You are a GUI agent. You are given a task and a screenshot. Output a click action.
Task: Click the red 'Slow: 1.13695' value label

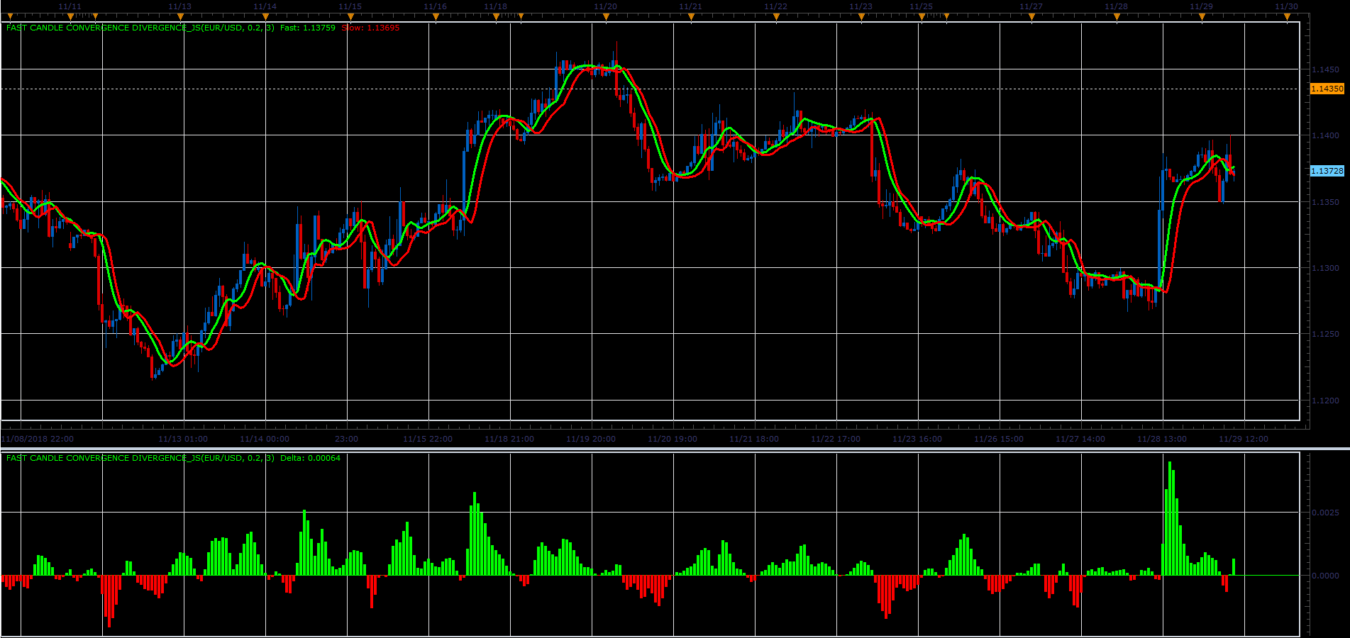[370, 28]
